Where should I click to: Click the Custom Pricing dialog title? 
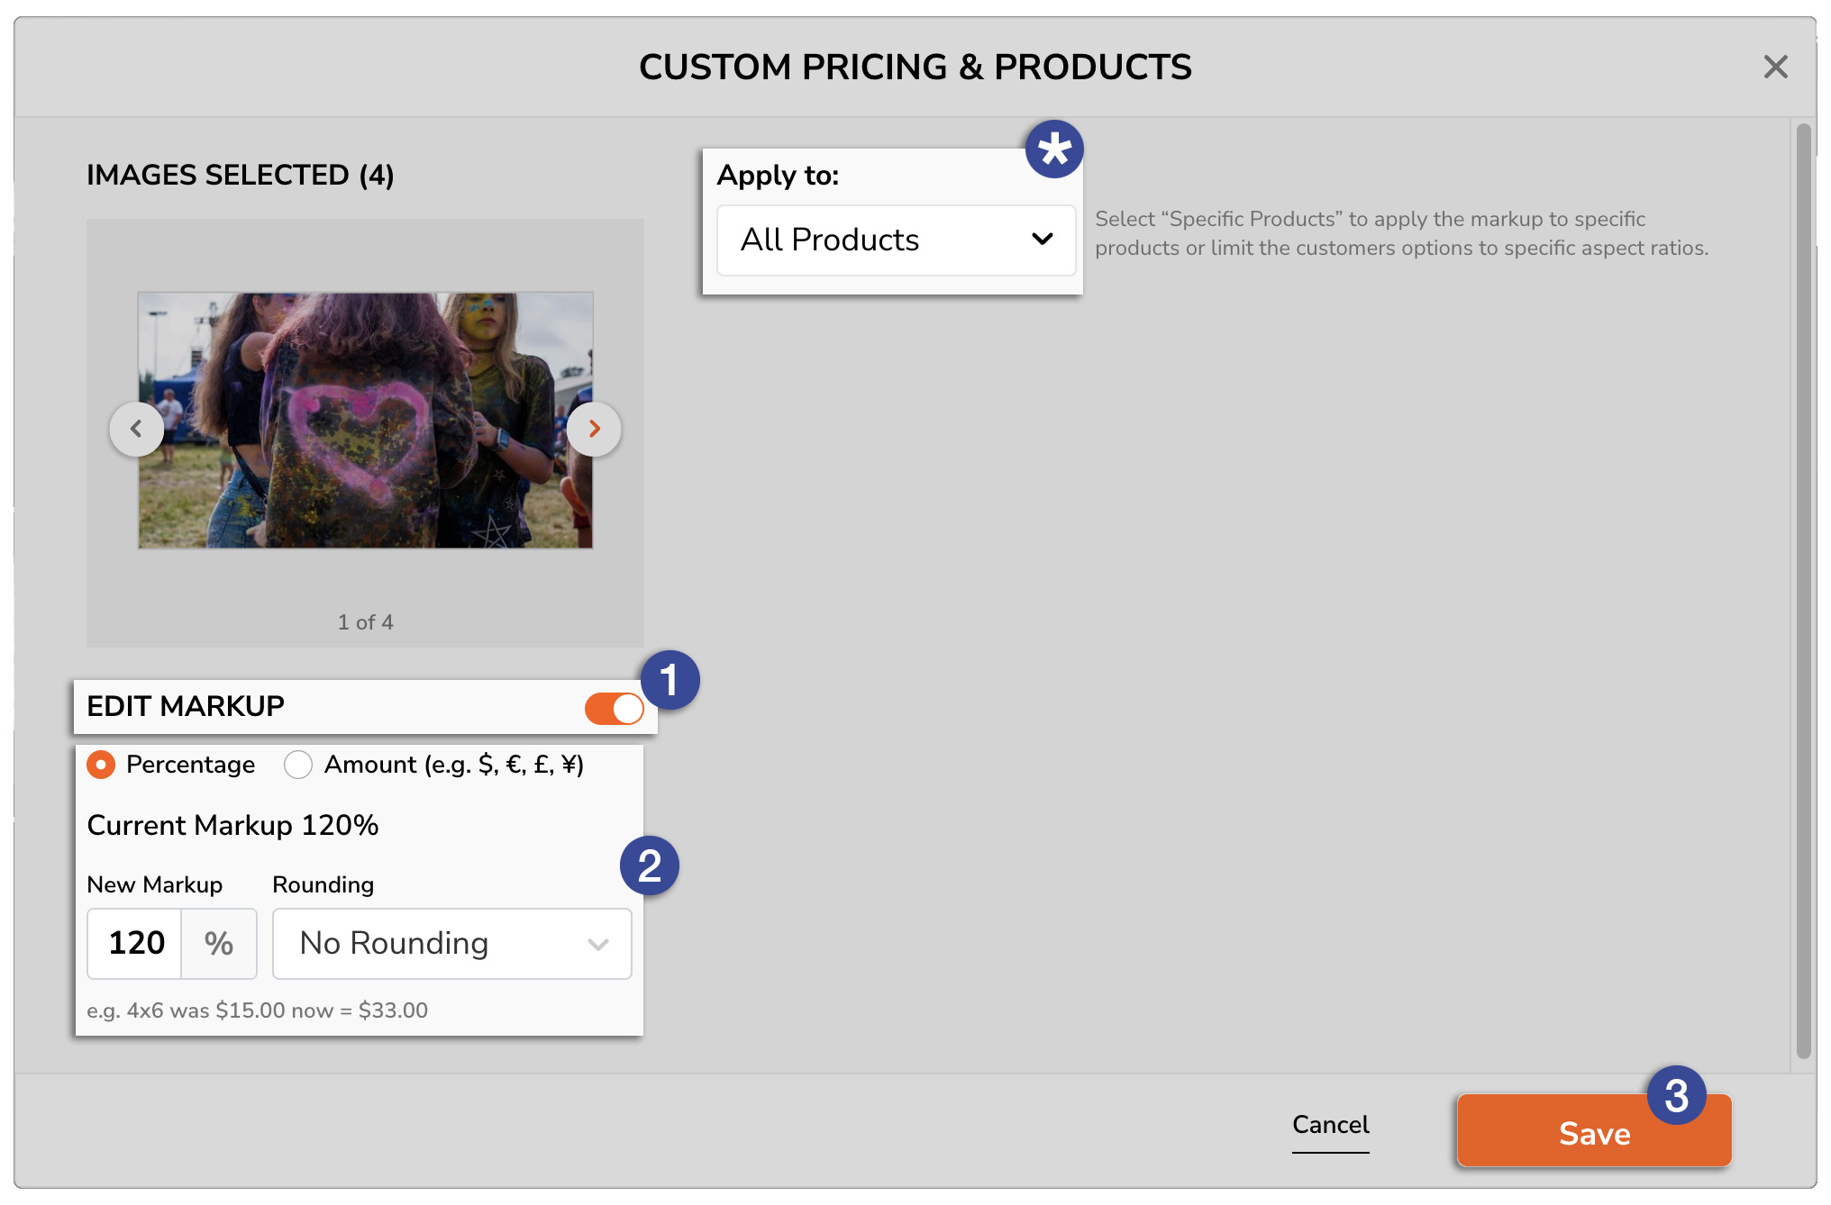915,66
